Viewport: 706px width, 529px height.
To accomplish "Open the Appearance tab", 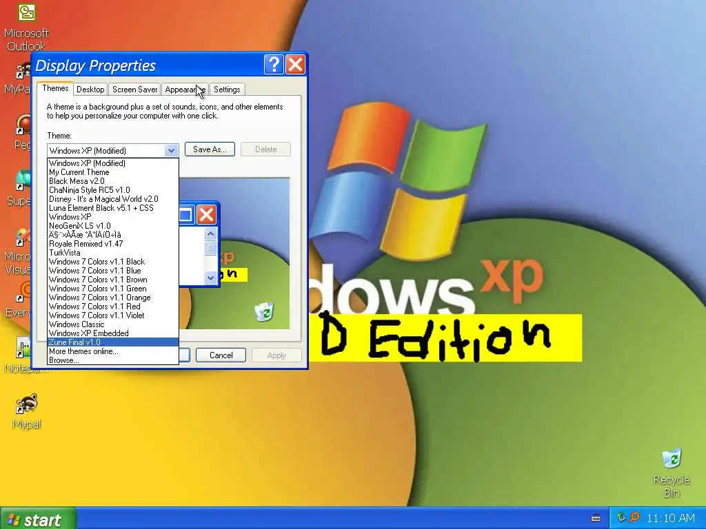I will pyautogui.click(x=185, y=89).
